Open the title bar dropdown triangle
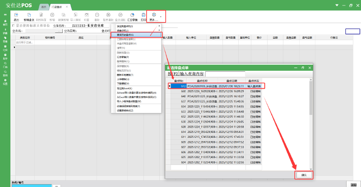 coord(337,5)
